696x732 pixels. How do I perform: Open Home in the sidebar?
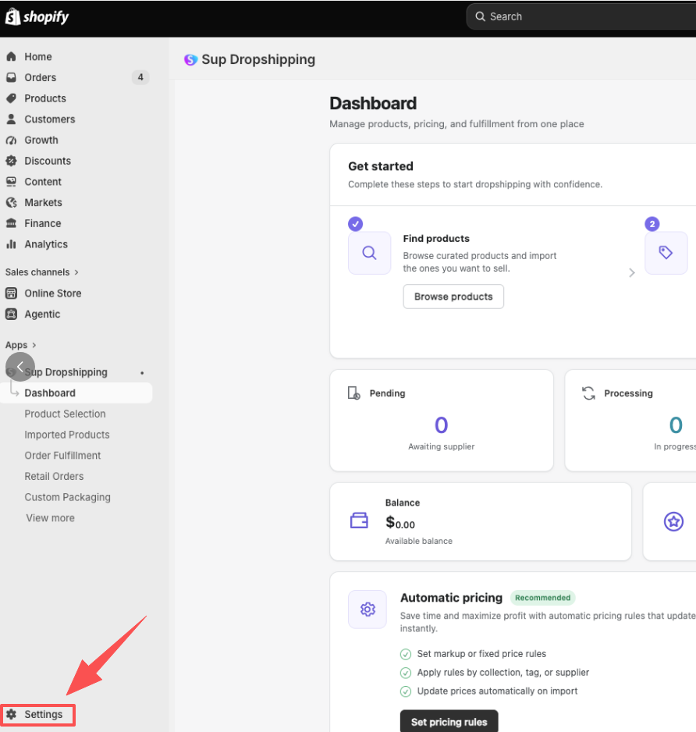pyautogui.click(x=38, y=56)
